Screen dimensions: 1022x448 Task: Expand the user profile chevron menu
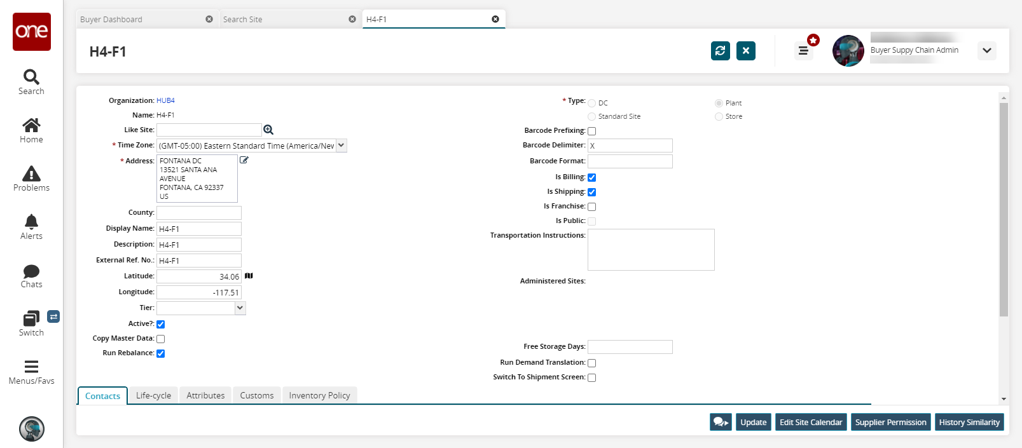pos(986,51)
